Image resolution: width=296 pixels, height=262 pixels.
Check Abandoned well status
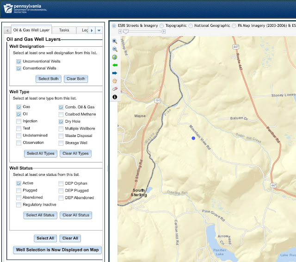coord(18,198)
